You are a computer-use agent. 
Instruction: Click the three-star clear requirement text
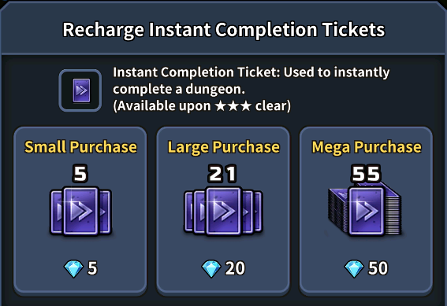tap(202, 106)
